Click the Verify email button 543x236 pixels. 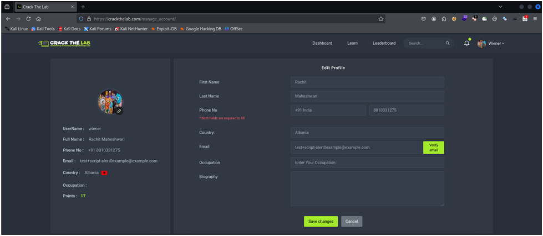pyautogui.click(x=433, y=148)
